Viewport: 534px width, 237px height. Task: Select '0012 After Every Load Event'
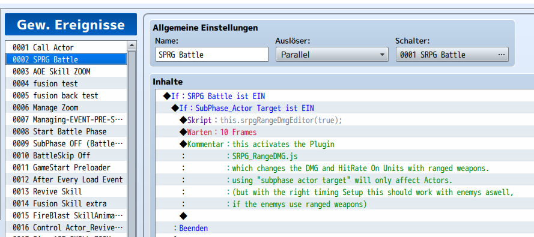(x=66, y=179)
